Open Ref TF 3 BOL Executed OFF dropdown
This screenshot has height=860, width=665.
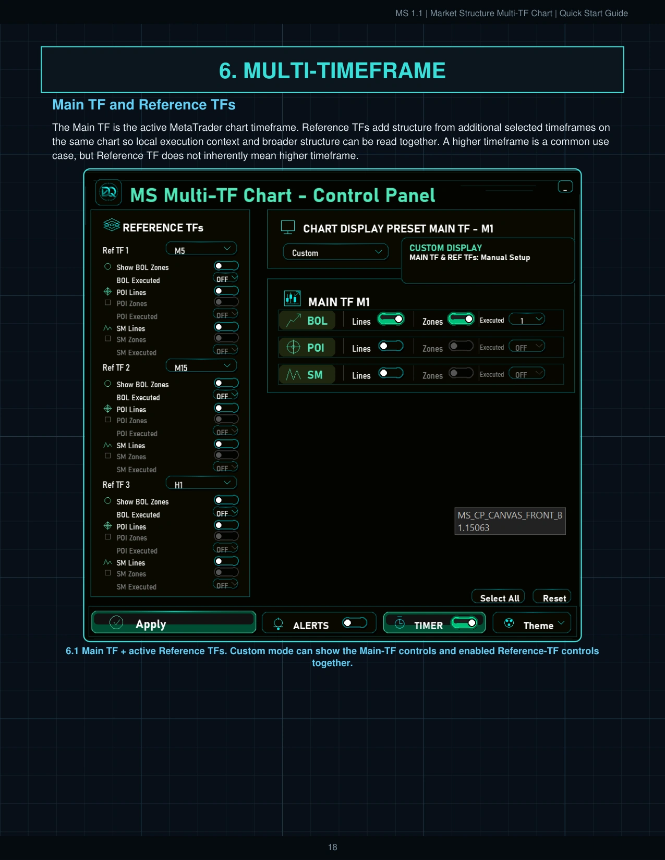[226, 513]
